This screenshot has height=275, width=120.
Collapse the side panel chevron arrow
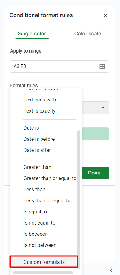(111, 270)
